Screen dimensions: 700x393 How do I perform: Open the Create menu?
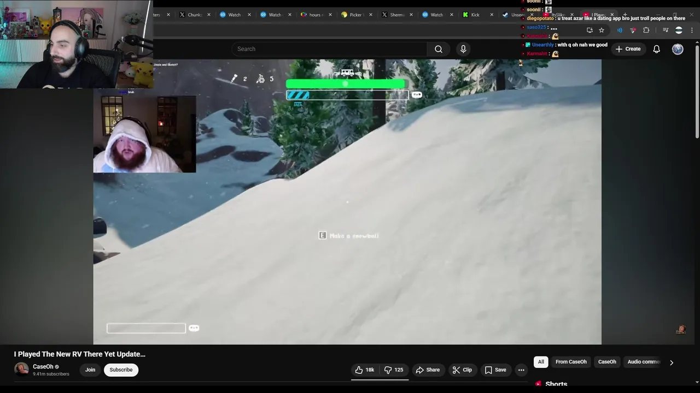[628, 49]
